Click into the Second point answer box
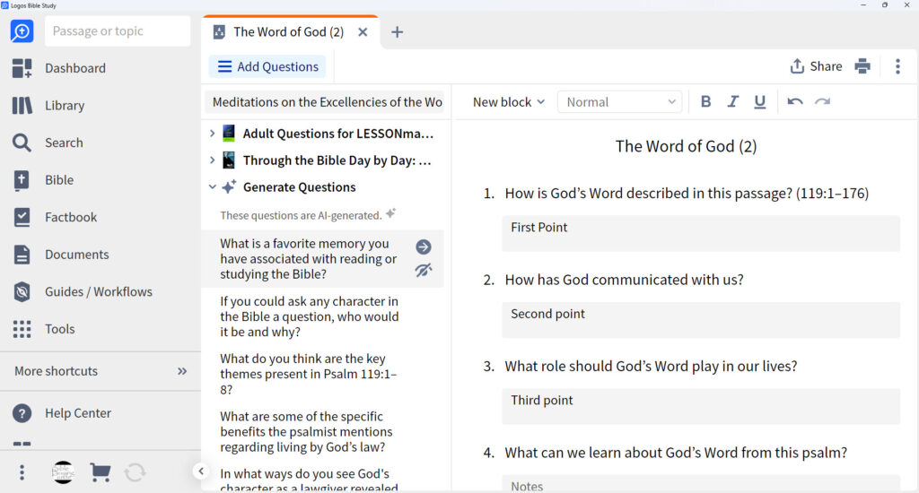Viewport: 919px width, 493px height. (700, 320)
